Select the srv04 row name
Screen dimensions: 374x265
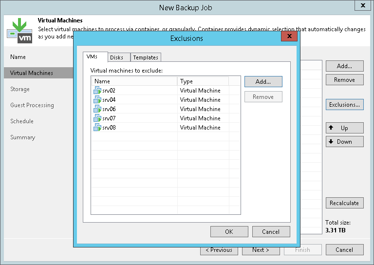point(109,100)
